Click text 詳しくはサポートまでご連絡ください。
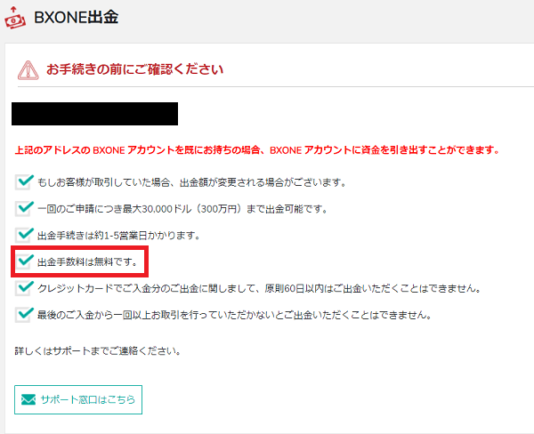The width and height of the screenshot is (534, 434). click(98, 350)
